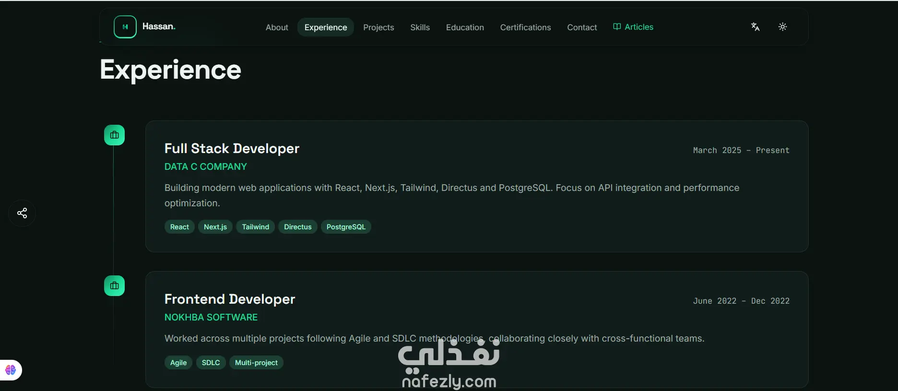Open the Articles link
The height and width of the screenshot is (391, 898).
click(x=633, y=27)
